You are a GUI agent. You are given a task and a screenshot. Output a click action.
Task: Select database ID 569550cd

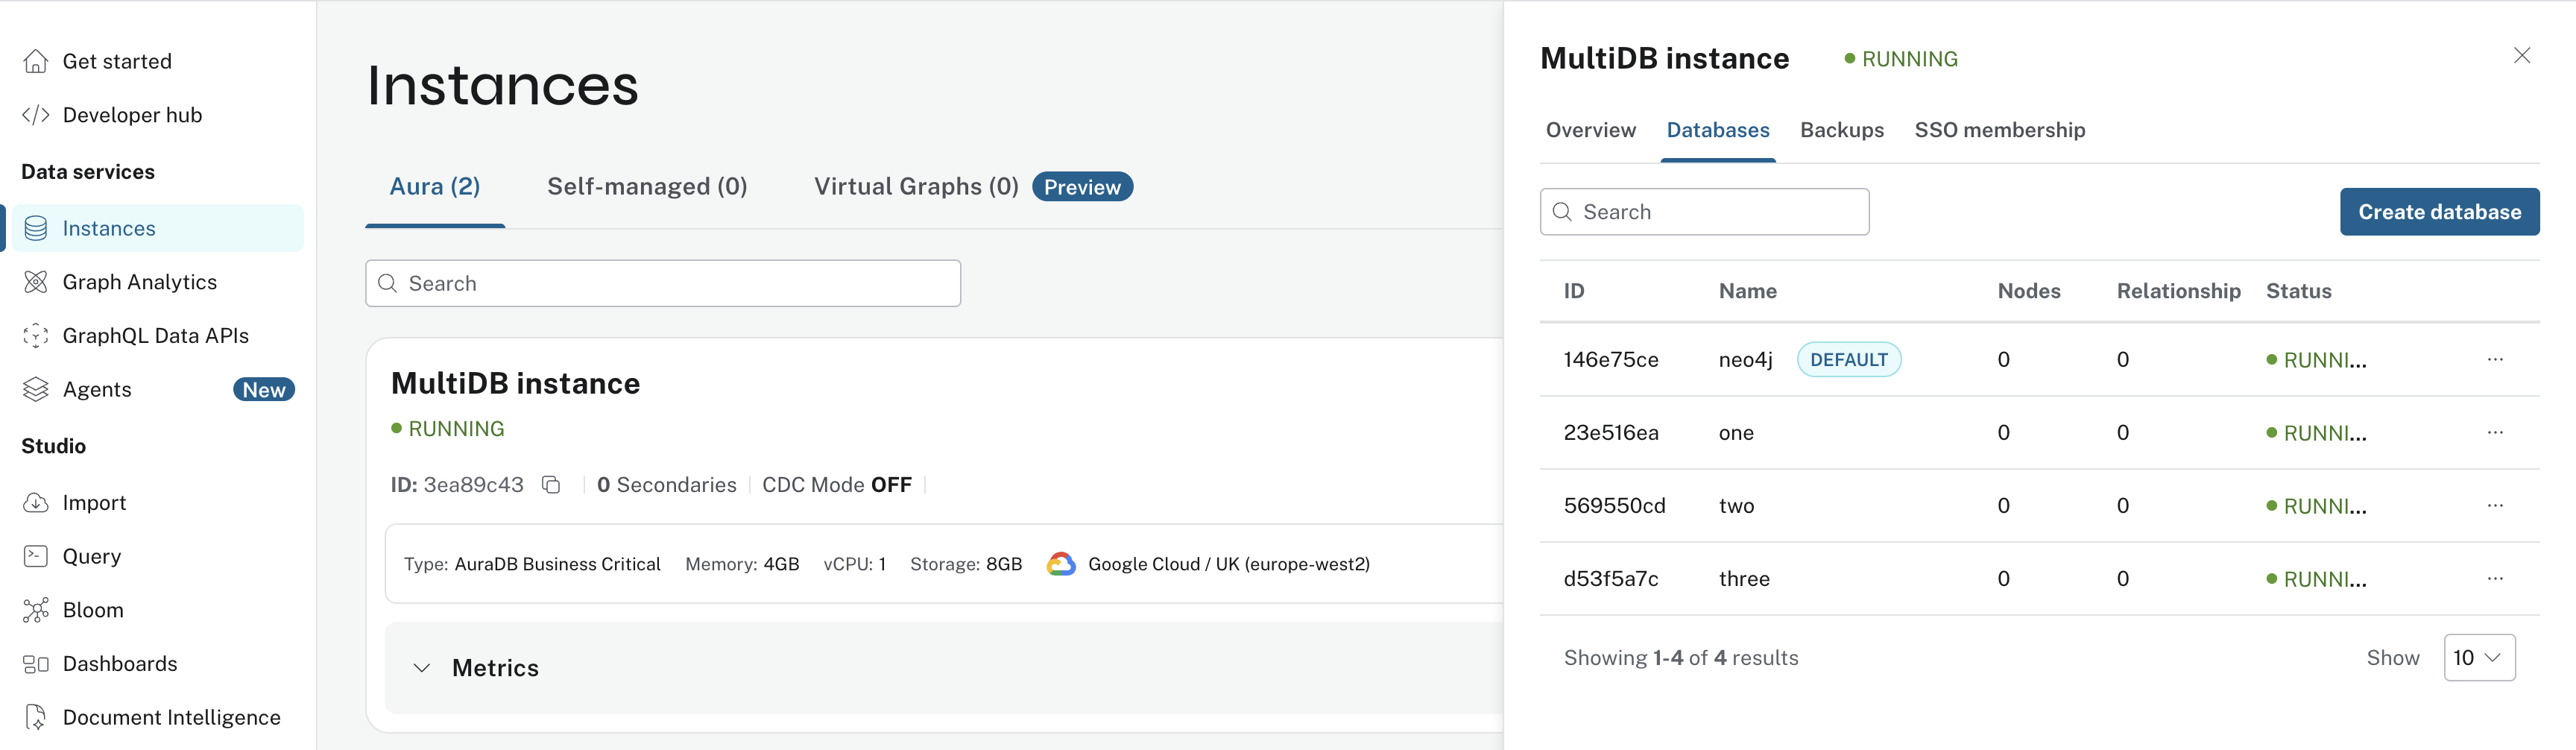click(x=1614, y=505)
